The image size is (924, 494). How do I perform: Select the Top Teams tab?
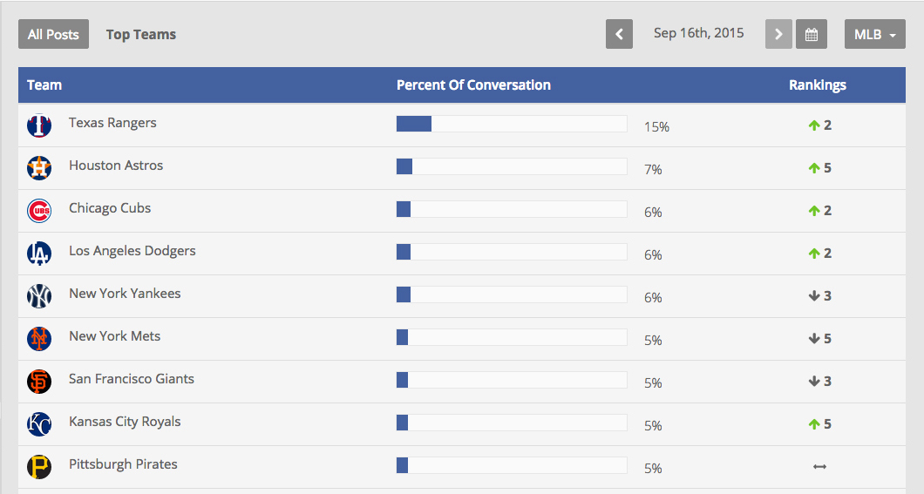pos(141,35)
